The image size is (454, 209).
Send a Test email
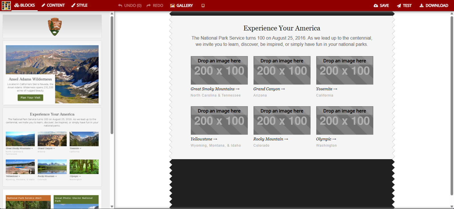[404, 5]
